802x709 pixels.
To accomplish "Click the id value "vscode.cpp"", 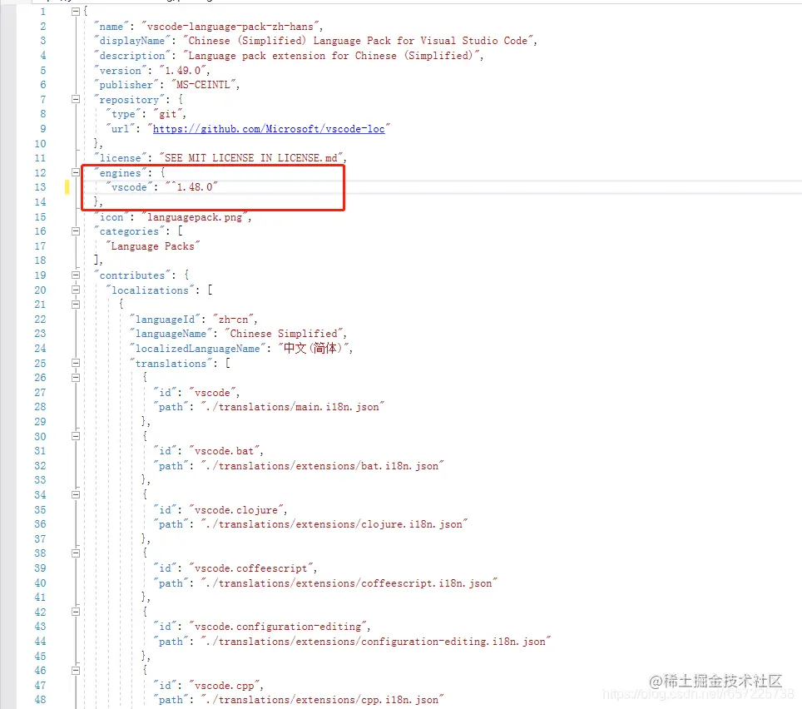I will (225, 686).
